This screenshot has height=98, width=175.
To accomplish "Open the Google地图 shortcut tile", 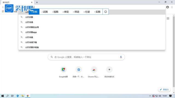I will pos(63,72).
